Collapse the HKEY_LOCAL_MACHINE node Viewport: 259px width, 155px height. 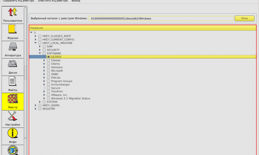[x=36, y=43]
